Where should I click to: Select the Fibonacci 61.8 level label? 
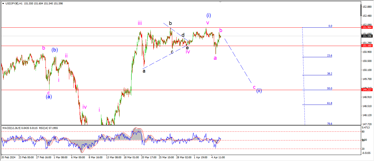click(329, 103)
